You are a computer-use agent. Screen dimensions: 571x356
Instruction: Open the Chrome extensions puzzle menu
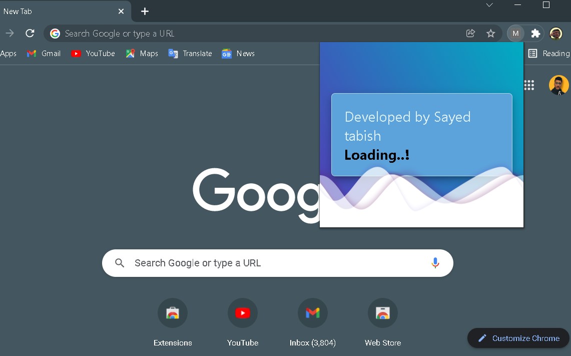tap(535, 33)
